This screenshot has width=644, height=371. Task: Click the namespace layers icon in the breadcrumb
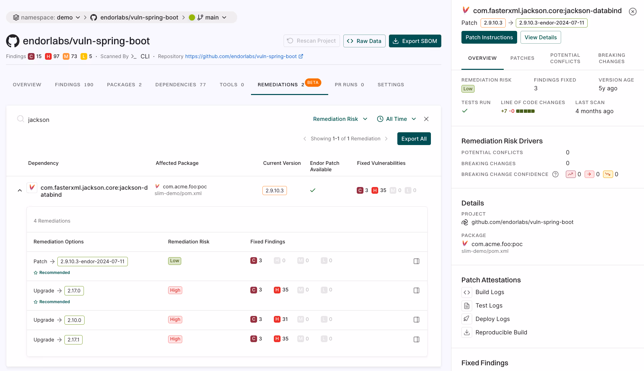(x=16, y=17)
